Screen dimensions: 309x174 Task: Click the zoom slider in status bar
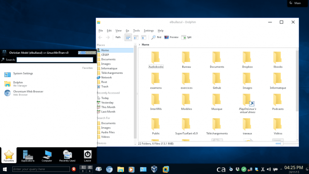(282, 143)
